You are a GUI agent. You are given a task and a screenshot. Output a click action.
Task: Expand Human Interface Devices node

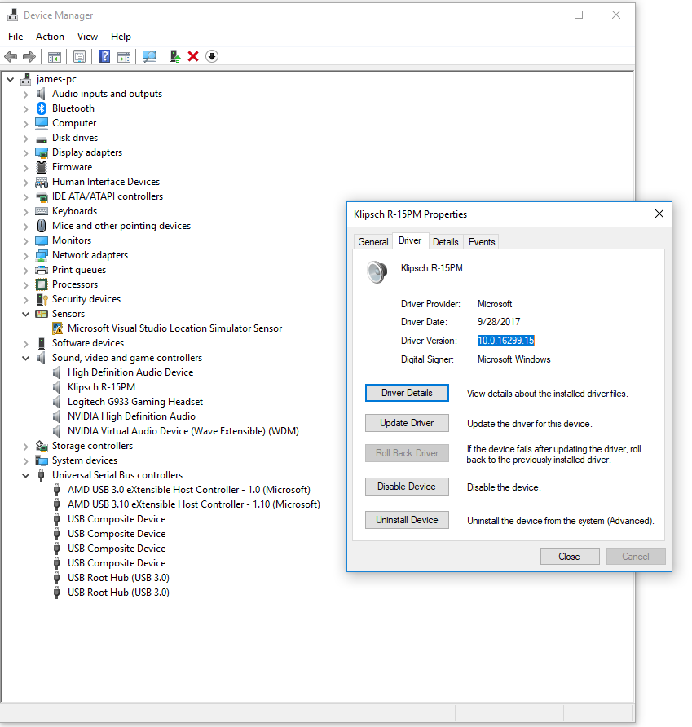(x=25, y=183)
